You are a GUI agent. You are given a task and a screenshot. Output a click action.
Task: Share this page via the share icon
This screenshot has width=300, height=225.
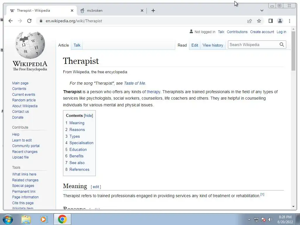250,21
